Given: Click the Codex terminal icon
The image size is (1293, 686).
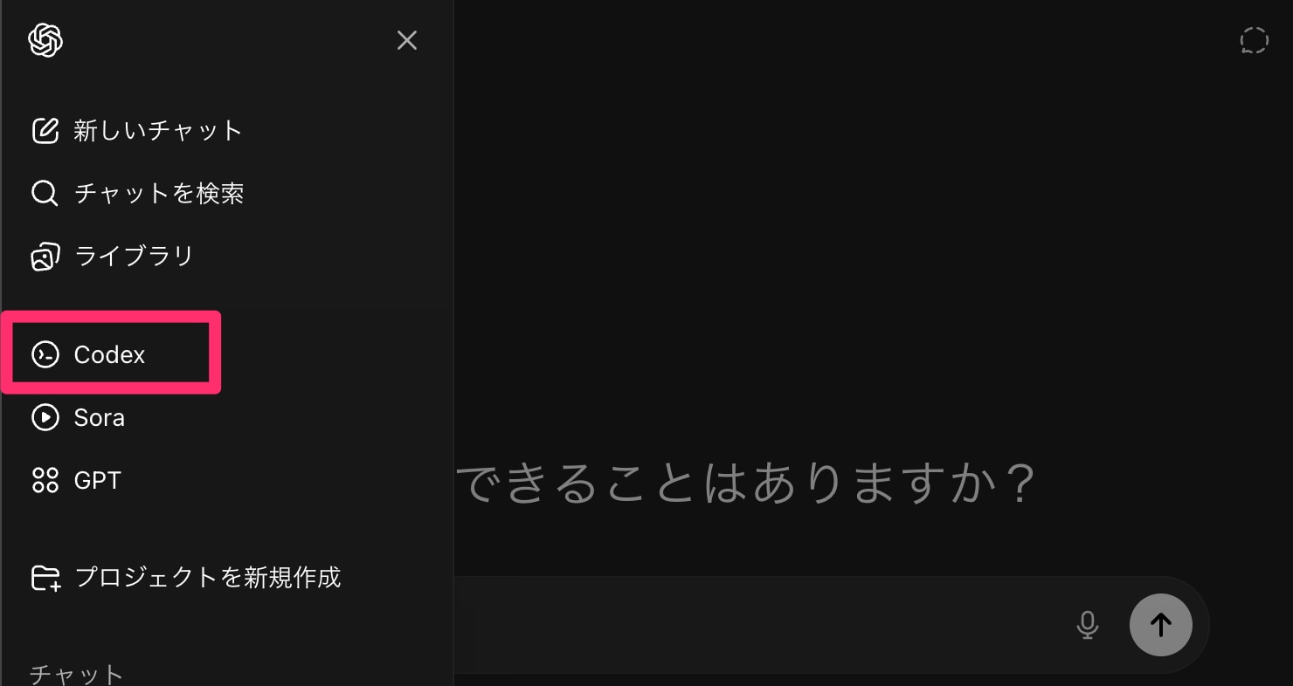Looking at the screenshot, I should [45, 354].
